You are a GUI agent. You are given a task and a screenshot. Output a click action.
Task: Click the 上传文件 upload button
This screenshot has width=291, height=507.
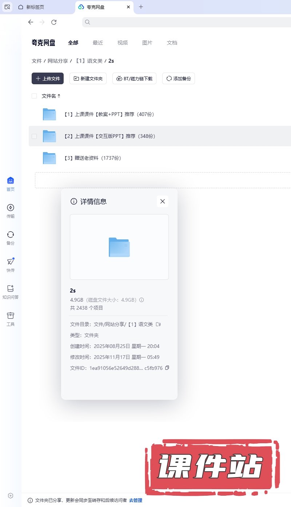point(48,78)
